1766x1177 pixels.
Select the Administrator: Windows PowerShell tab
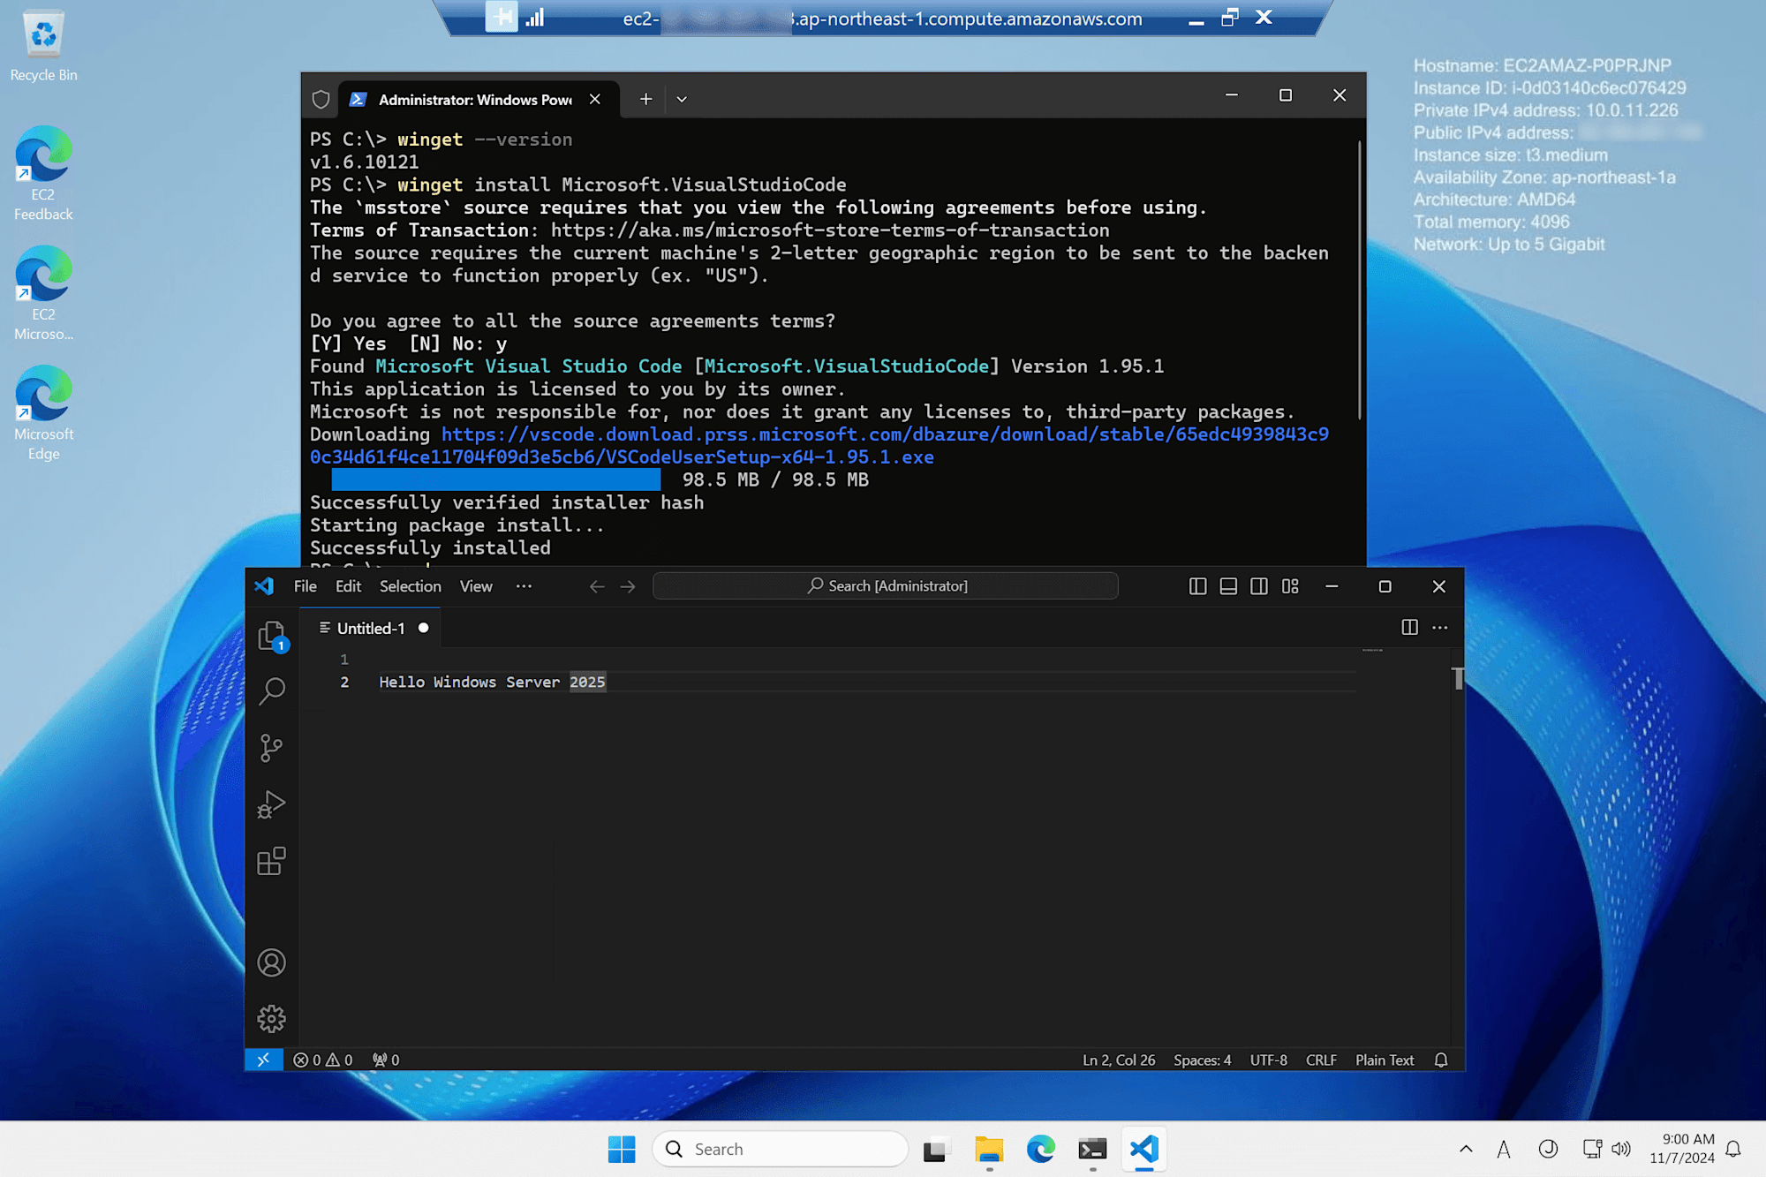coord(475,99)
